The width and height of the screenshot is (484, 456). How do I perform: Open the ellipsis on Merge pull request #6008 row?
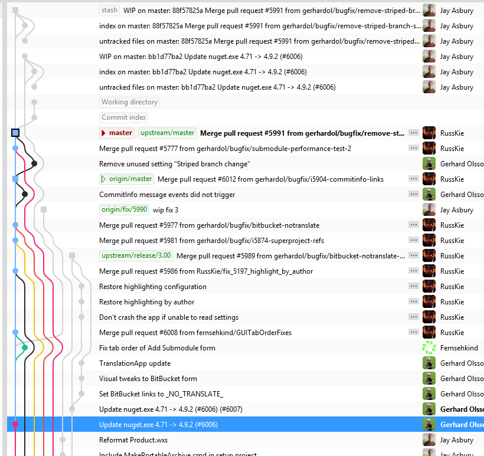(413, 332)
